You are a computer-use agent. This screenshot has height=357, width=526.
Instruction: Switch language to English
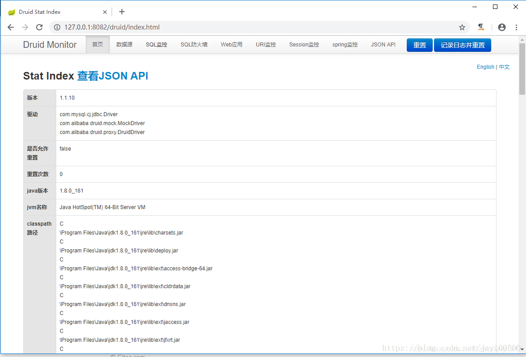click(x=485, y=67)
